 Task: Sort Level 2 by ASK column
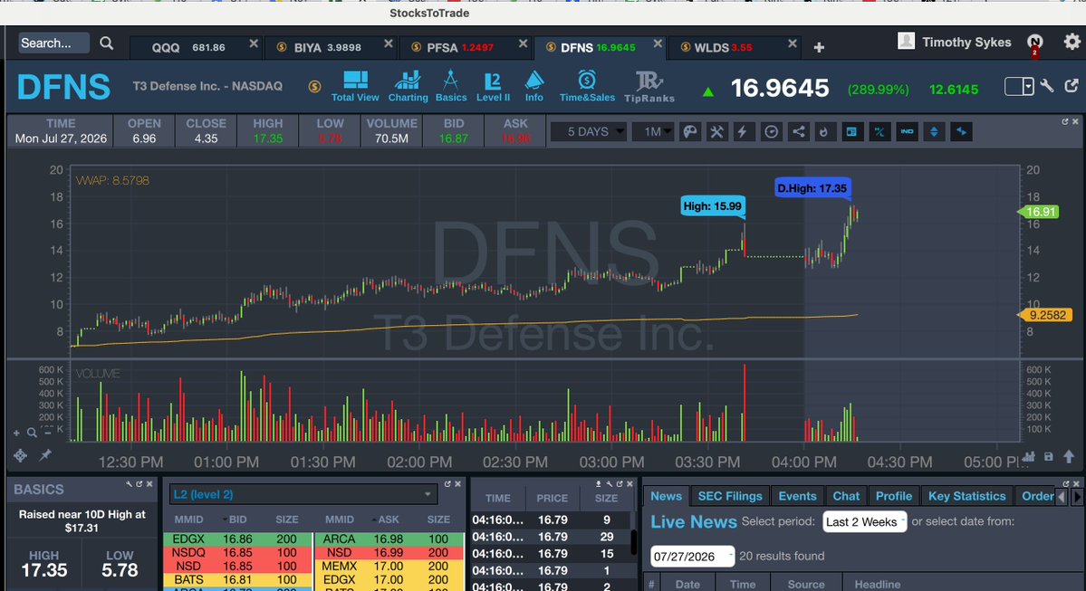[x=389, y=519]
